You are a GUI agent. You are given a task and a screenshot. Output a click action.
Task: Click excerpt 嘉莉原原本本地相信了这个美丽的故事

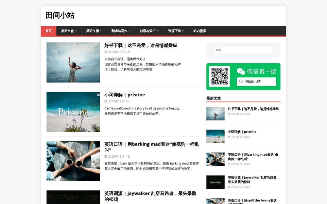click(x=132, y=114)
